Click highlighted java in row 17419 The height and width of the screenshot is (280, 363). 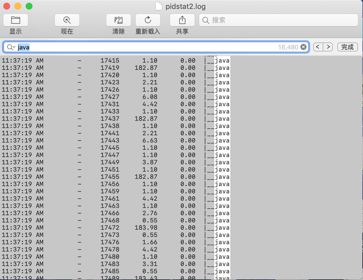(222, 68)
